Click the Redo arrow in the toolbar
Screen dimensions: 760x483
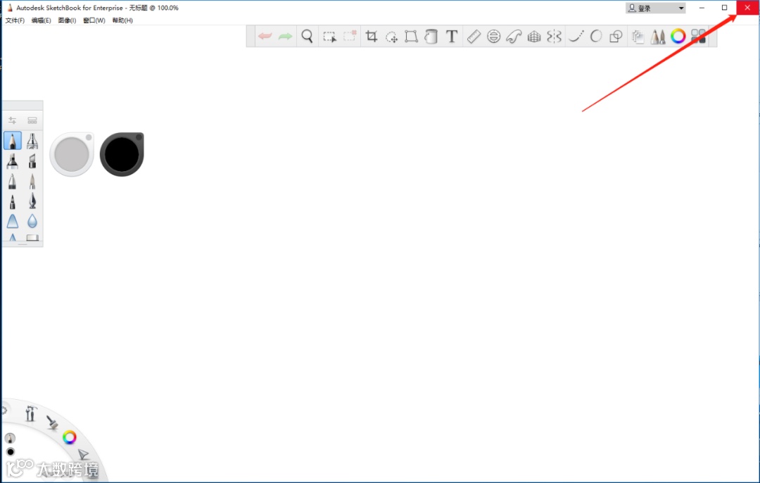tap(286, 37)
